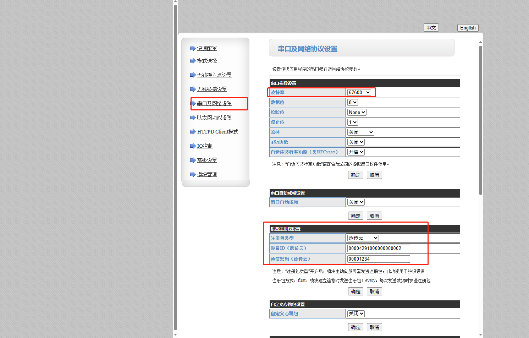Expand the 检验位 parity dropdown
Screen dimensions: 529x338
[x=357, y=112]
